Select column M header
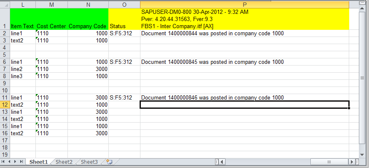The height and width of the screenshot is (168, 369). [x=51, y=4]
